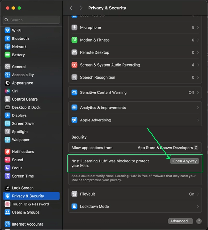Open the Focus settings label
Image resolution: width=208 pixels, height=230 pixels.
tap(17, 168)
